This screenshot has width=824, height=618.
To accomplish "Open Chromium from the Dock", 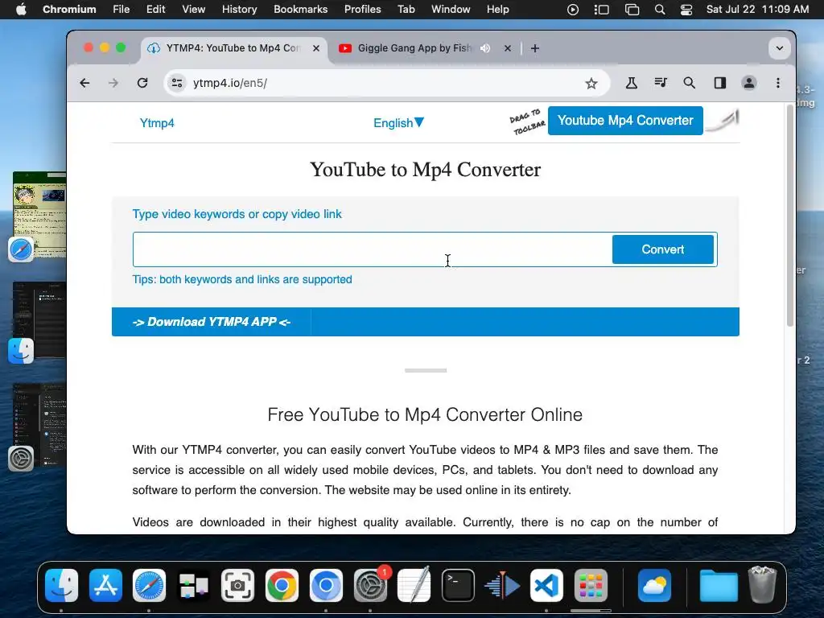I will click(x=326, y=586).
